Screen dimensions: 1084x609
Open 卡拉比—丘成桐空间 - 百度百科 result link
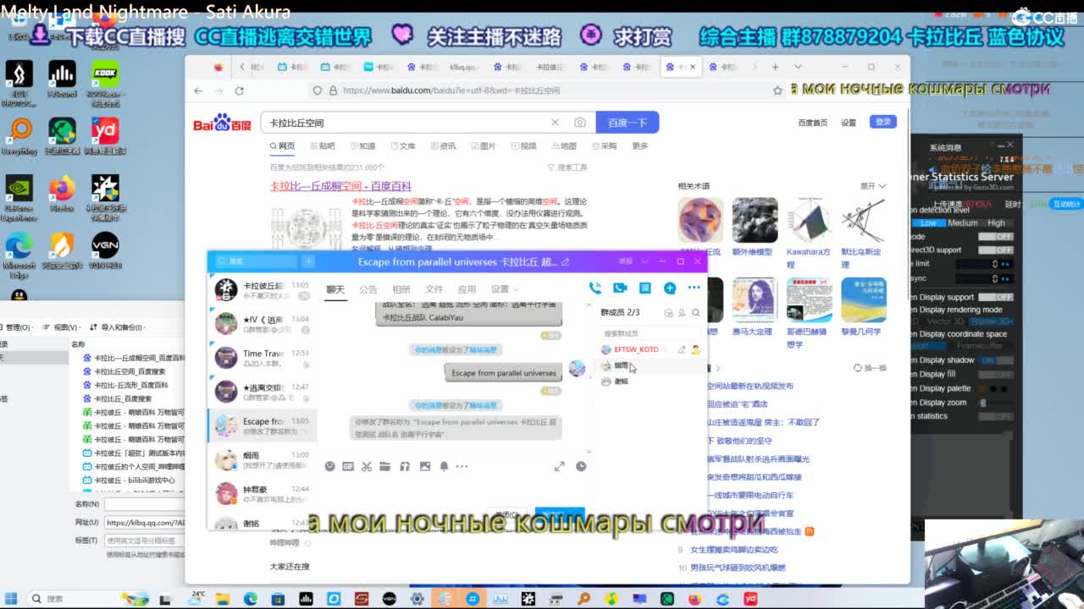[340, 185]
